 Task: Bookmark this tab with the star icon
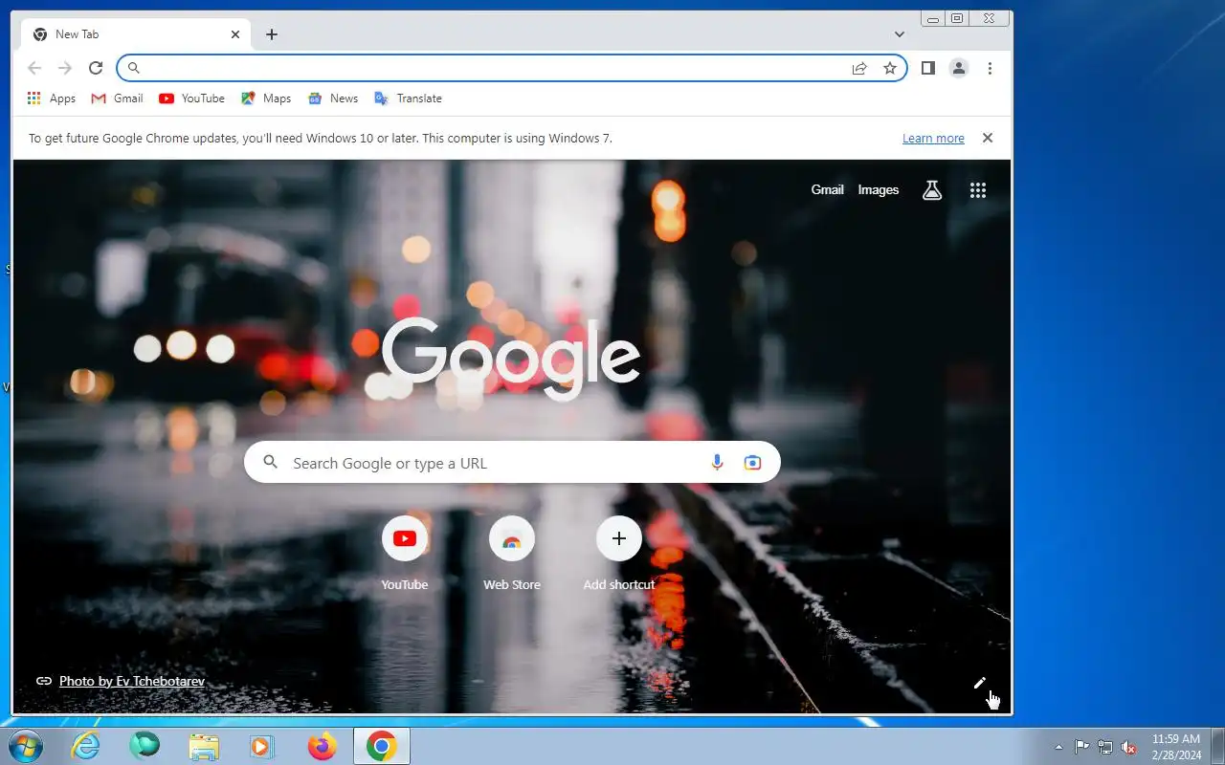tap(890, 68)
